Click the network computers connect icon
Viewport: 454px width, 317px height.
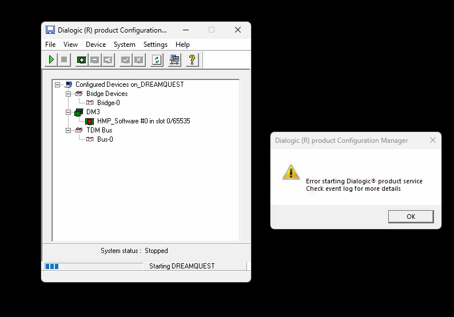[174, 59]
